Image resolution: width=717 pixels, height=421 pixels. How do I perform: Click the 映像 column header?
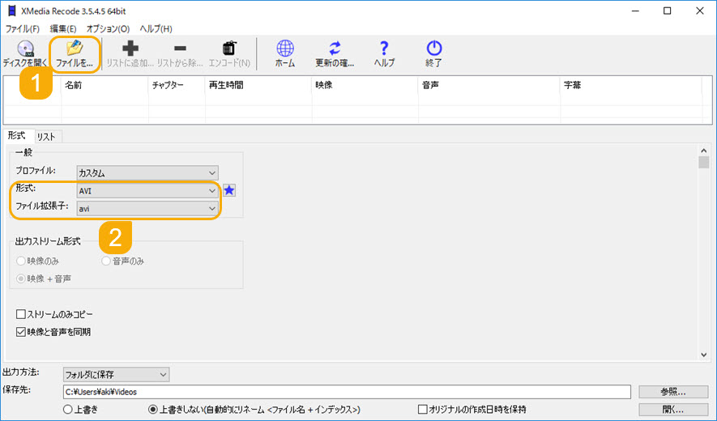(x=365, y=85)
